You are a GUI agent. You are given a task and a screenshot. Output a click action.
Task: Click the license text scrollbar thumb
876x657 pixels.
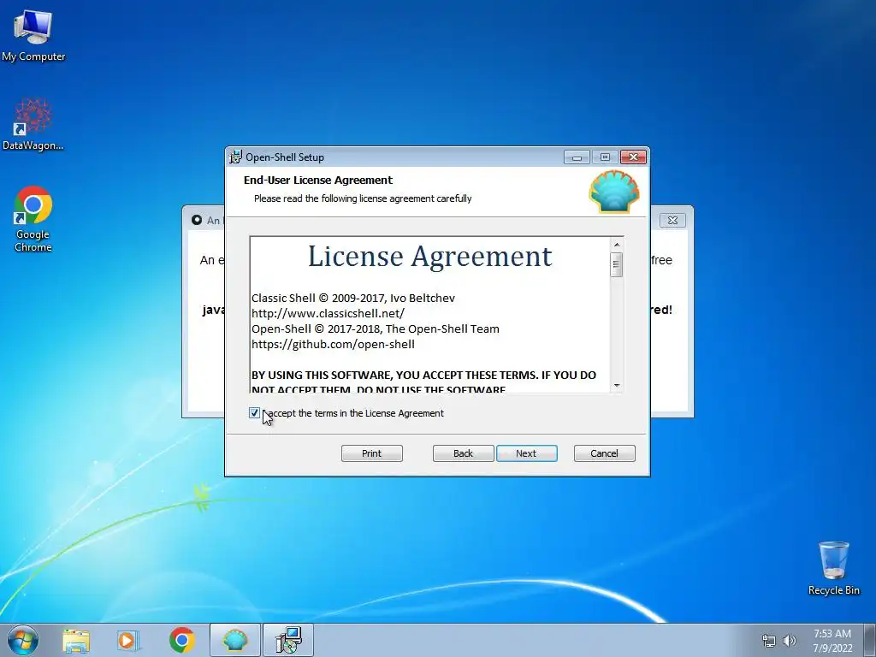pos(616,265)
